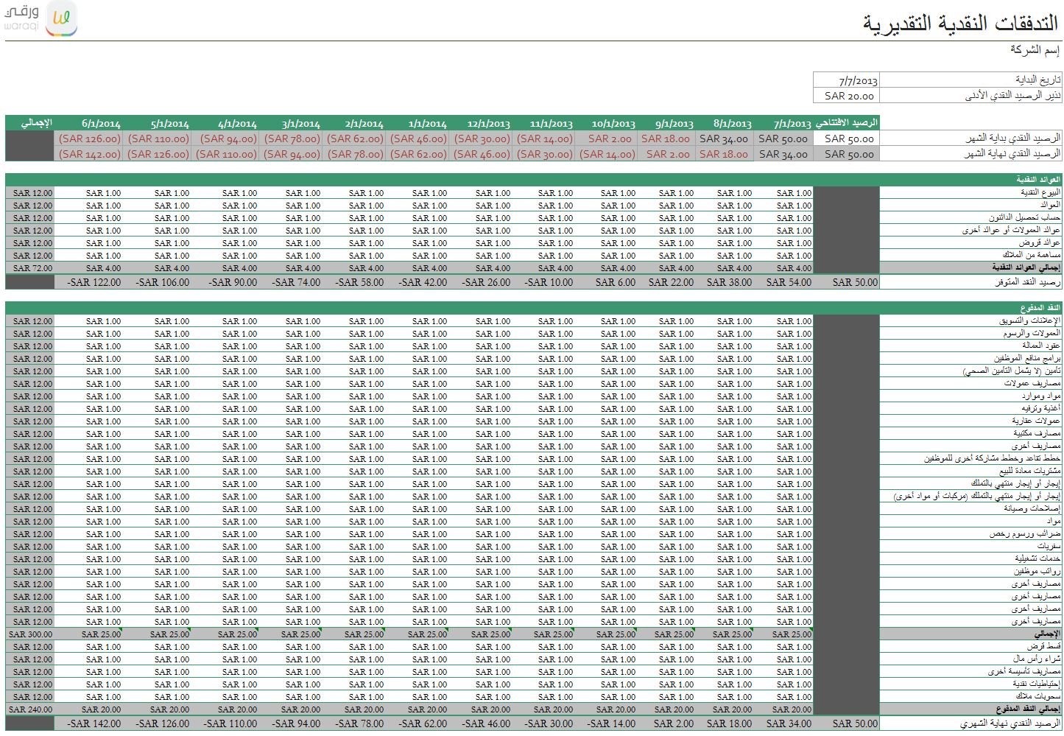1064x736 pixels.
Task: Select the قسط قرض row label
Action: pyautogui.click(x=1043, y=646)
